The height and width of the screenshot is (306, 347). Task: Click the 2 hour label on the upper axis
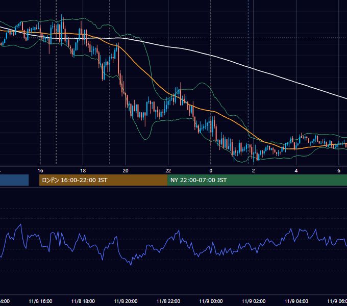coord(254,171)
